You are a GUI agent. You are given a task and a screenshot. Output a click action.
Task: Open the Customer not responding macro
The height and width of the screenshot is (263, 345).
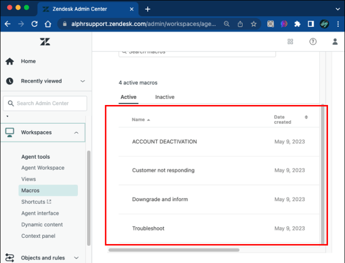(163, 170)
